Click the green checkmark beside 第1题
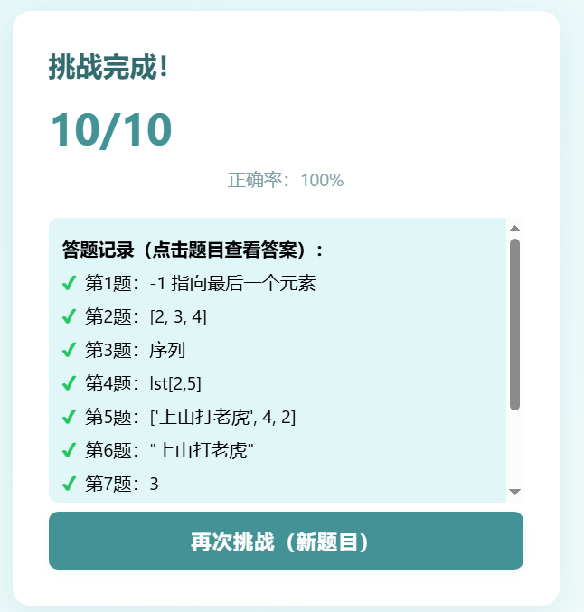 pyautogui.click(x=68, y=284)
